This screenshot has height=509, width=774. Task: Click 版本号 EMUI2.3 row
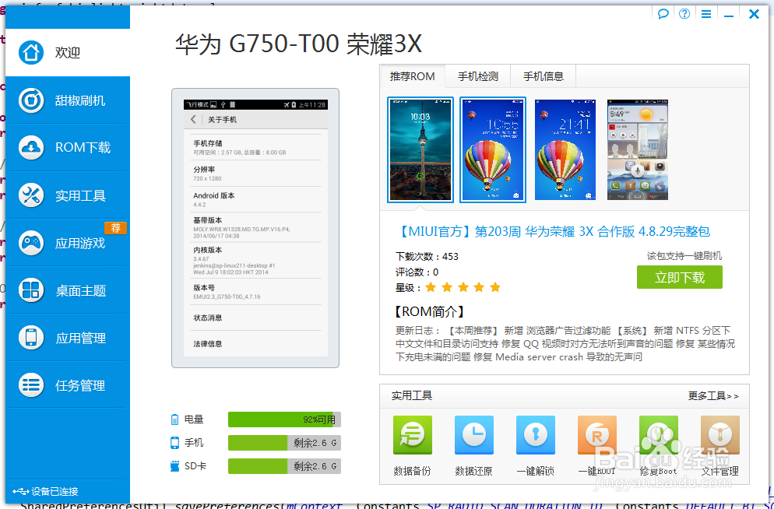pos(255,292)
